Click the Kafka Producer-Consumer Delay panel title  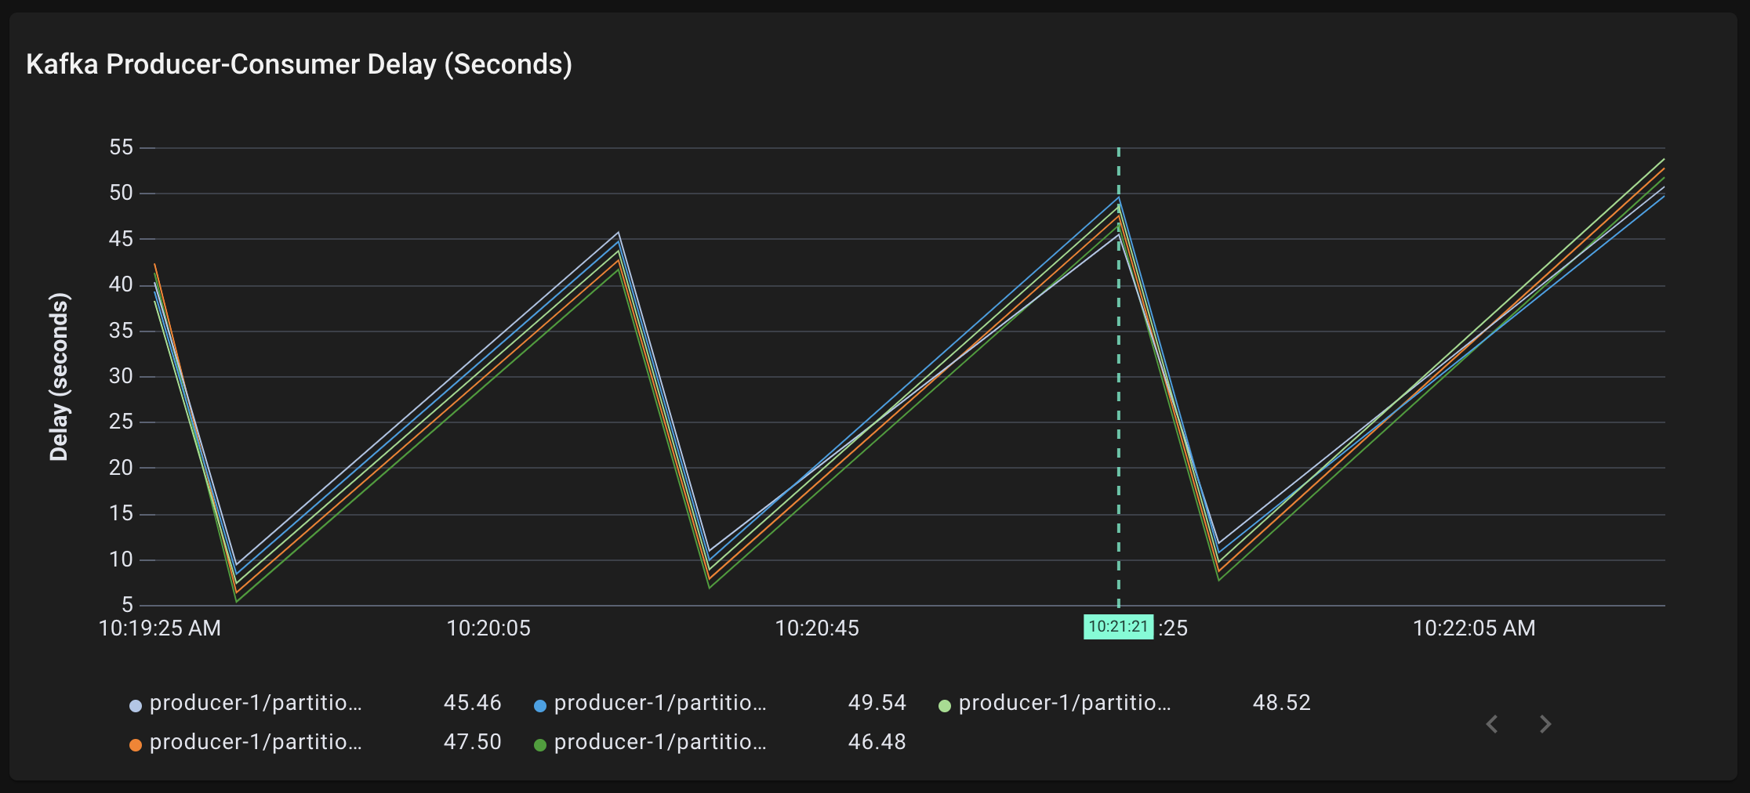coord(299,64)
